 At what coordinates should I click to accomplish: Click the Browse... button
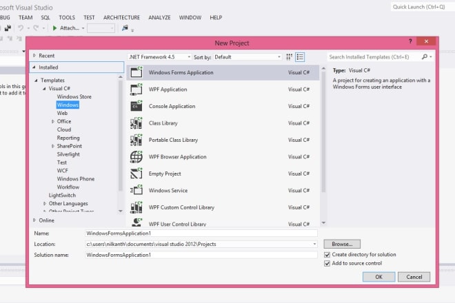(342, 244)
